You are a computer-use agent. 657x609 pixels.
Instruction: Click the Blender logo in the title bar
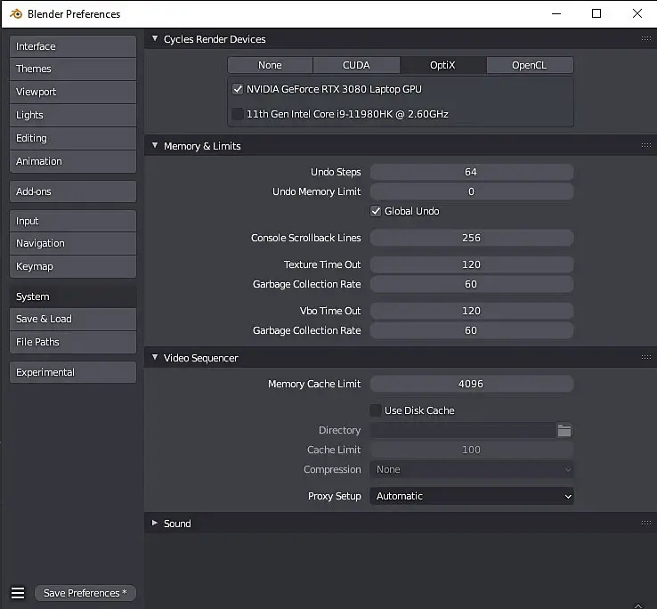(15, 14)
